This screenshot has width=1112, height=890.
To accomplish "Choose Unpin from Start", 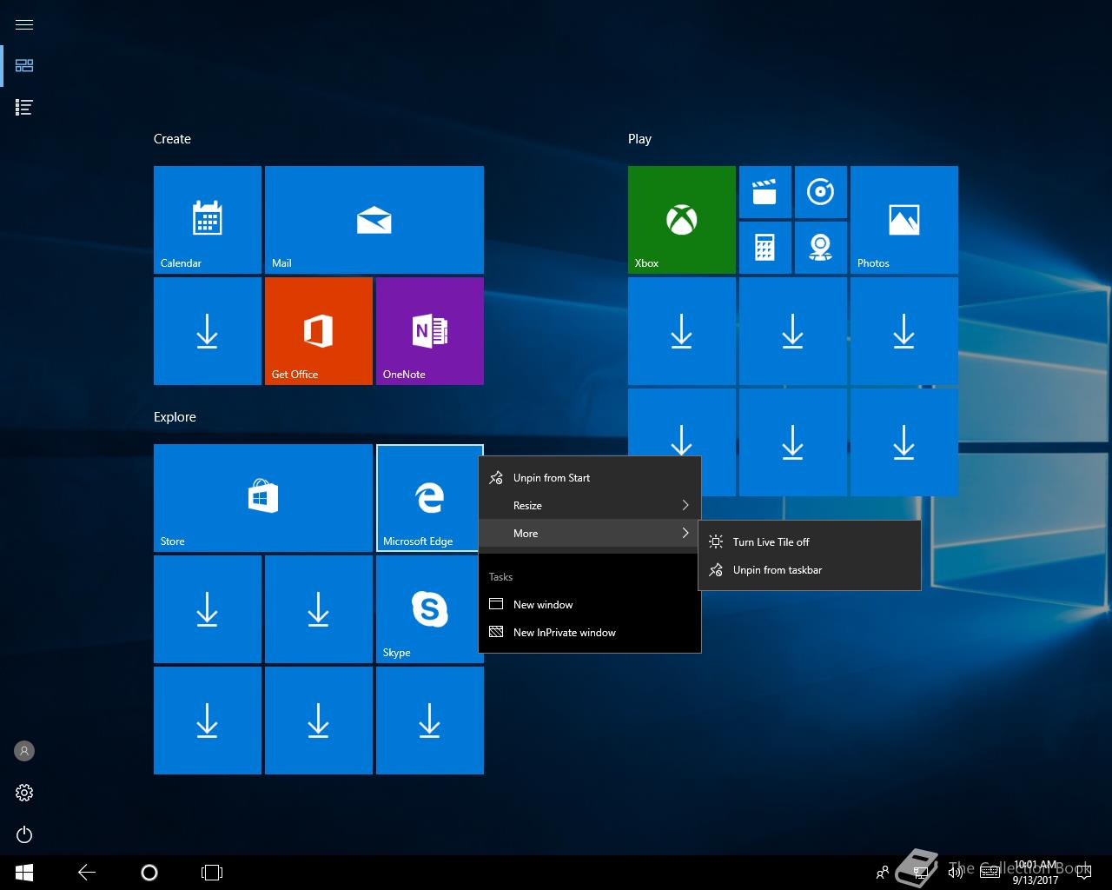I will pos(590,477).
